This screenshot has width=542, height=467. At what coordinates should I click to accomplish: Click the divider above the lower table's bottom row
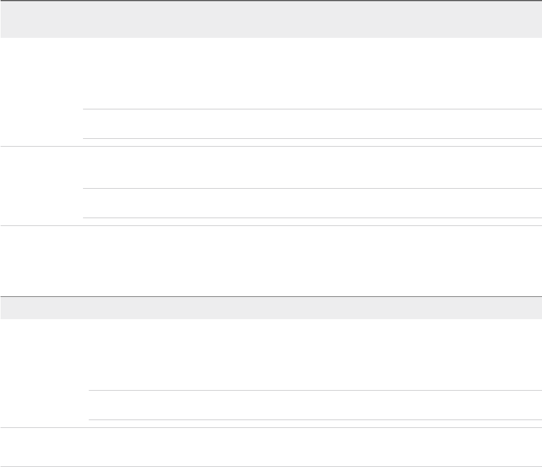click(x=271, y=427)
